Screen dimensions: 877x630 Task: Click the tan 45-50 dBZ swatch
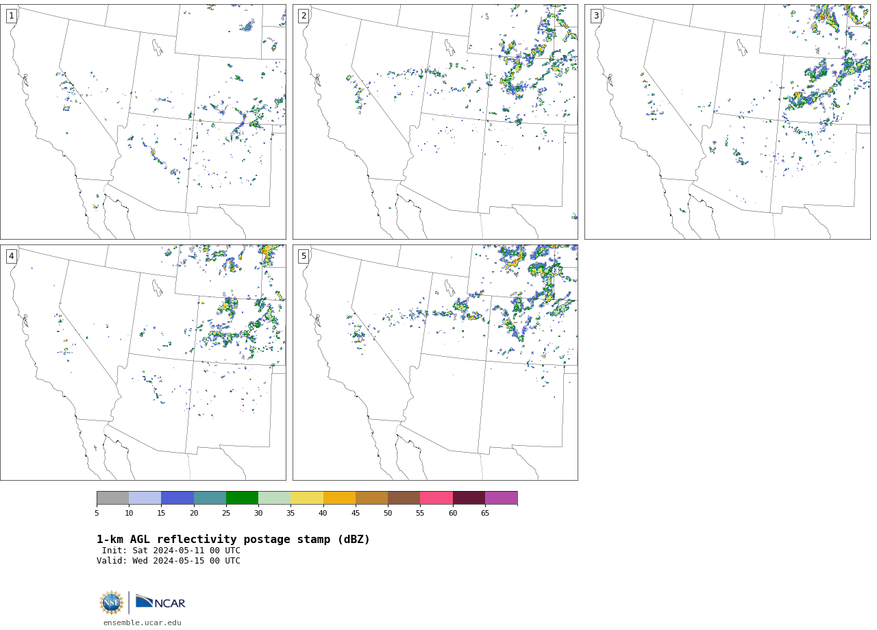(x=371, y=498)
